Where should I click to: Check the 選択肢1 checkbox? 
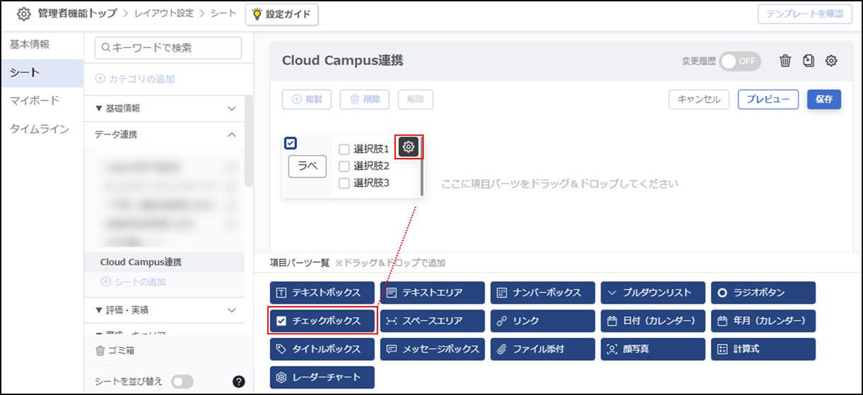point(344,149)
